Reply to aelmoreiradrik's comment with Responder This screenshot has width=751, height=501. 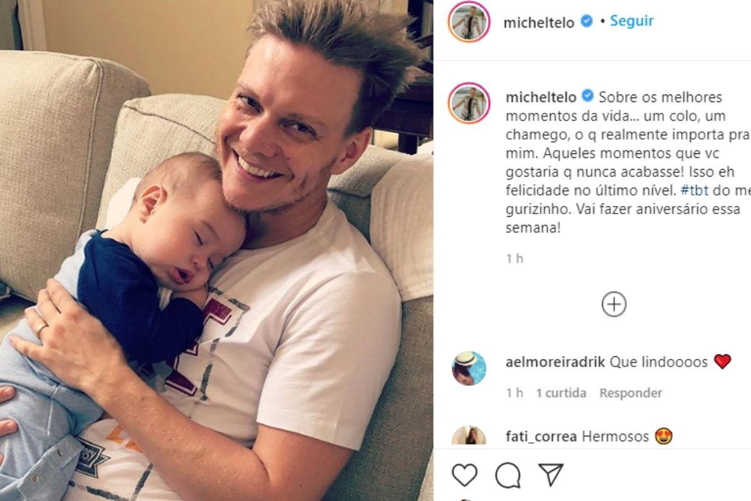(x=631, y=393)
